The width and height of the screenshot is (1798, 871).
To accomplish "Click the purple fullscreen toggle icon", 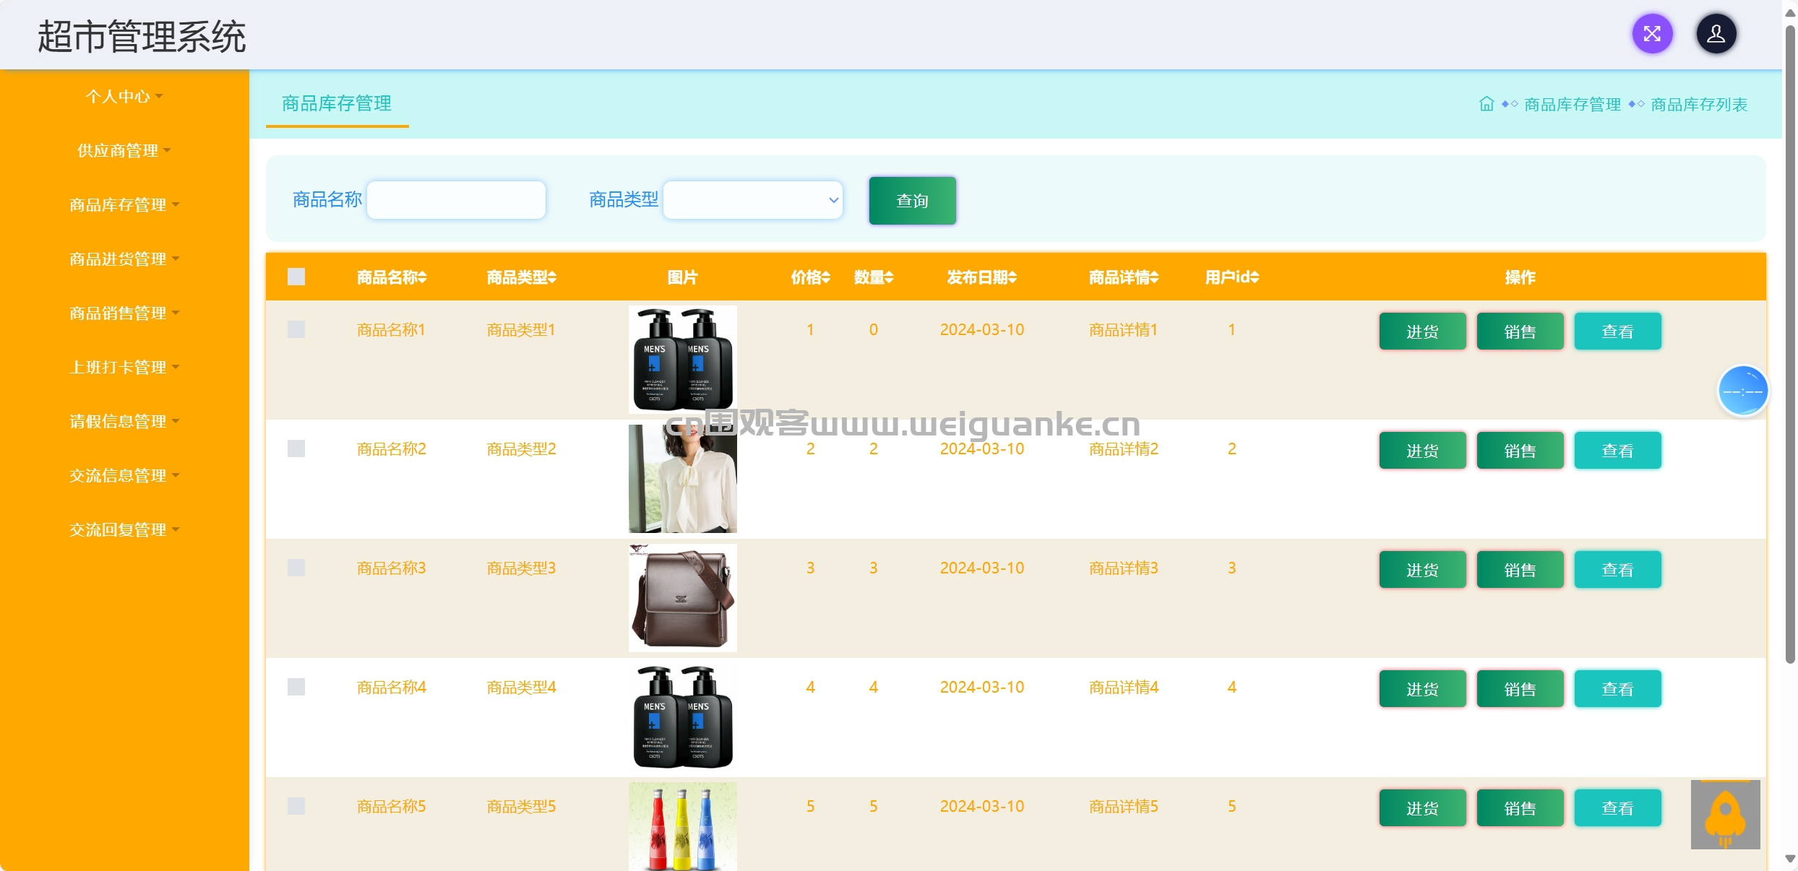I will [x=1652, y=34].
